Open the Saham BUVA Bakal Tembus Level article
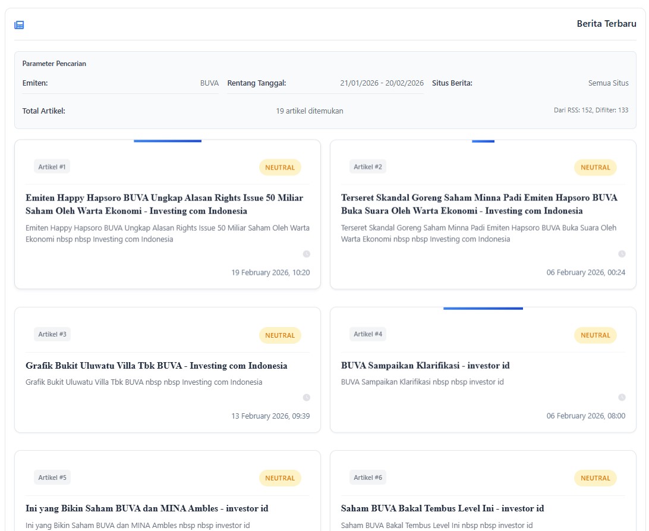 [x=442, y=508]
